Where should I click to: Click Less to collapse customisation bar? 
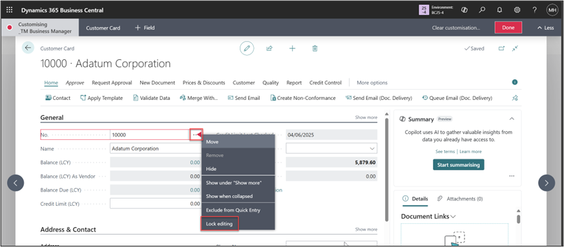[546, 28]
